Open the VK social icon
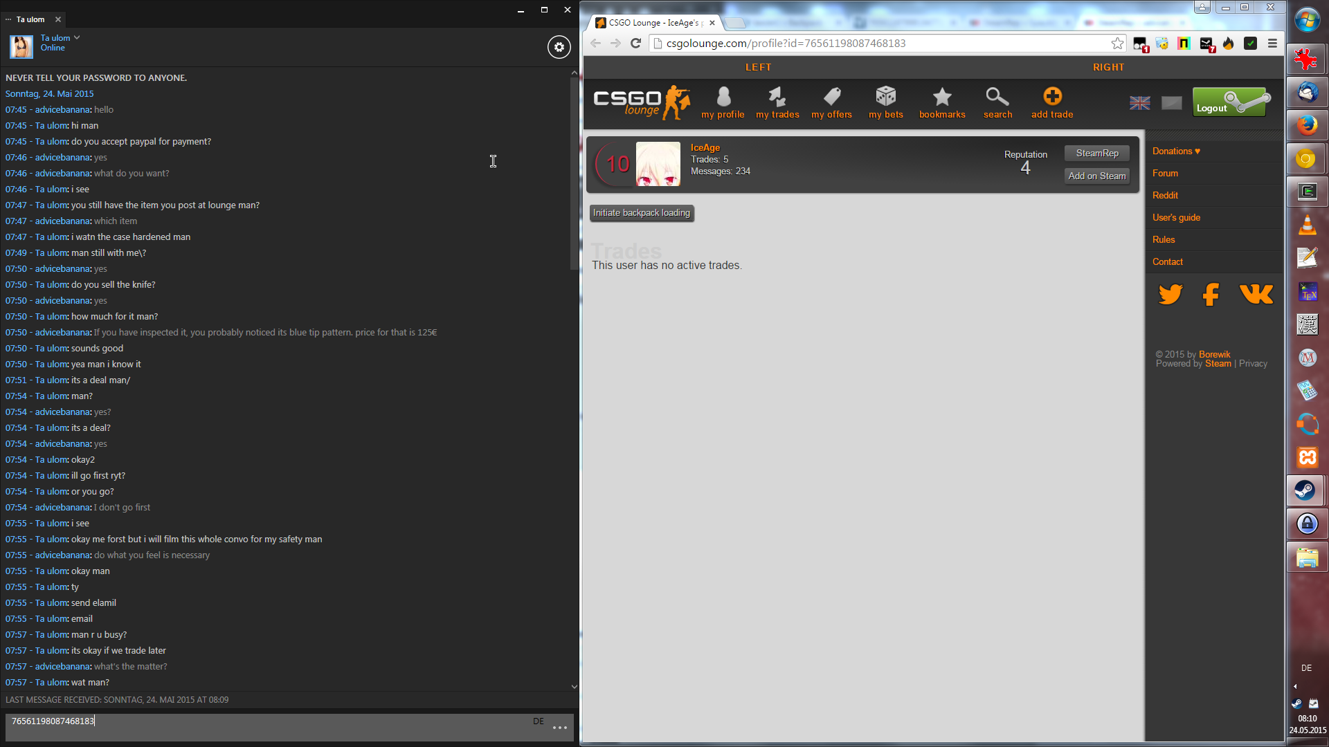Screen dimensions: 1329x747 (1256, 295)
